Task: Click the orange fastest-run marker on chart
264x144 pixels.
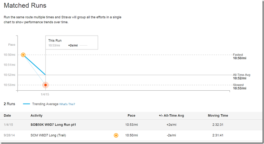Action: [23, 55]
